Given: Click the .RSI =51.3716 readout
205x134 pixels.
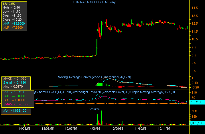Looking at the screenshot, I should (13, 92).
